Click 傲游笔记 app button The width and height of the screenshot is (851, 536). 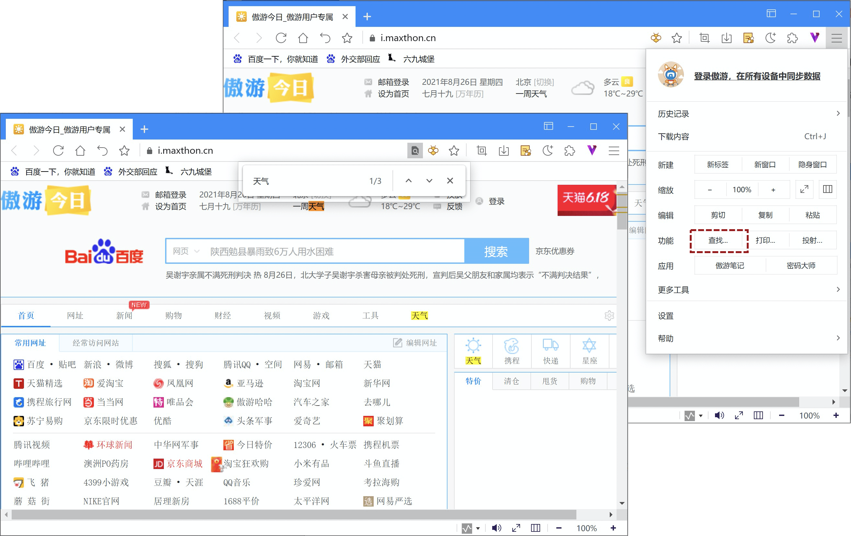coord(730,265)
